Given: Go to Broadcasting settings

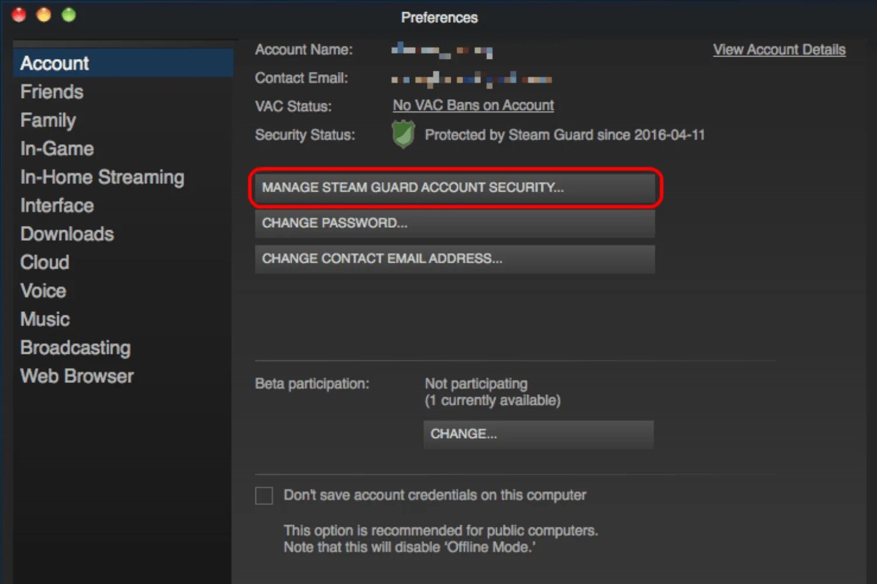Looking at the screenshot, I should click(75, 347).
